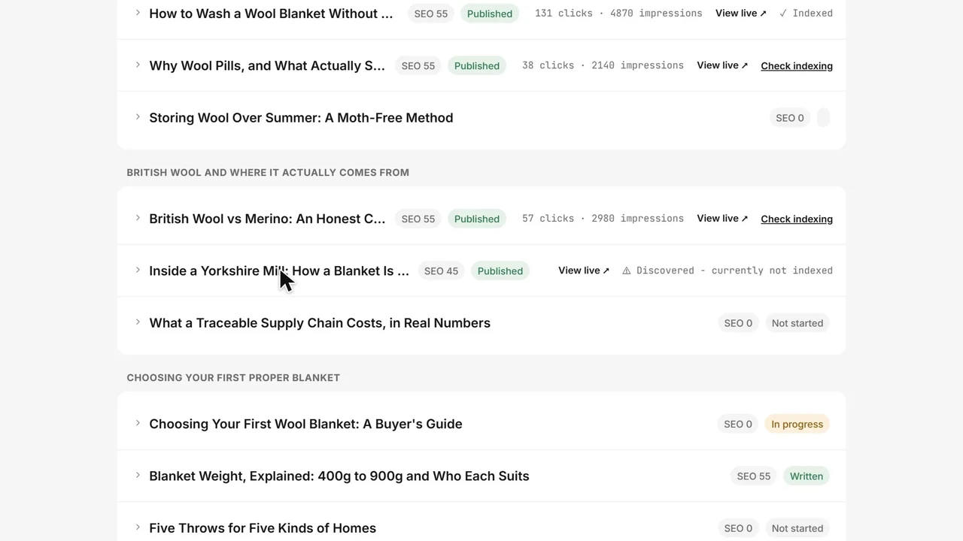Expand the 'Why Wool Pills' article row
This screenshot has height=541, width=963.
pos(138,65)
